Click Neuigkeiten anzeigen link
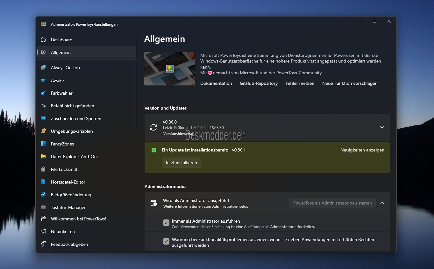The image size is (434, 269). point(362,150)
